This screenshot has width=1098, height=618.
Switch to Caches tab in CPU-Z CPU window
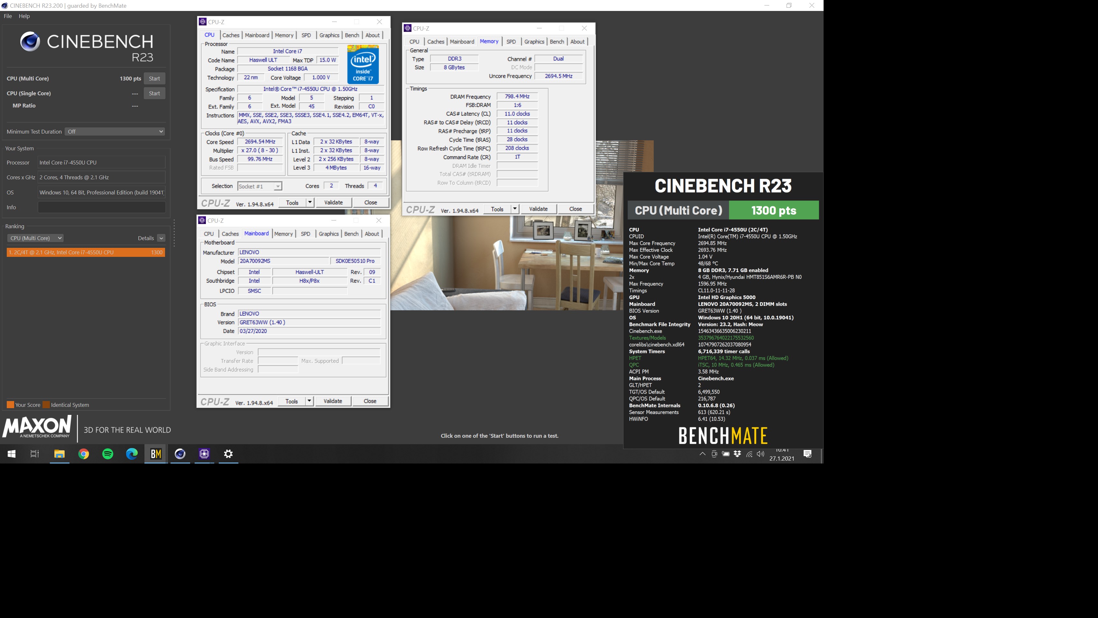(x=231, y=35)
